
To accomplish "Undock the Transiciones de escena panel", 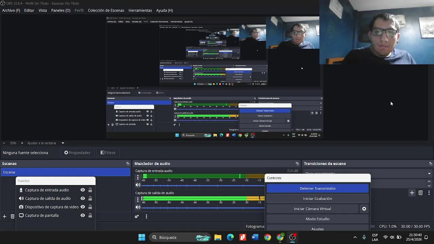I will point(431,164).
